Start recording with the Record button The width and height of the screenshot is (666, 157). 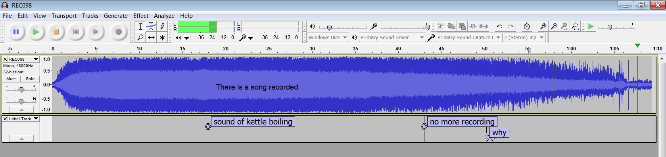(118, 32)
